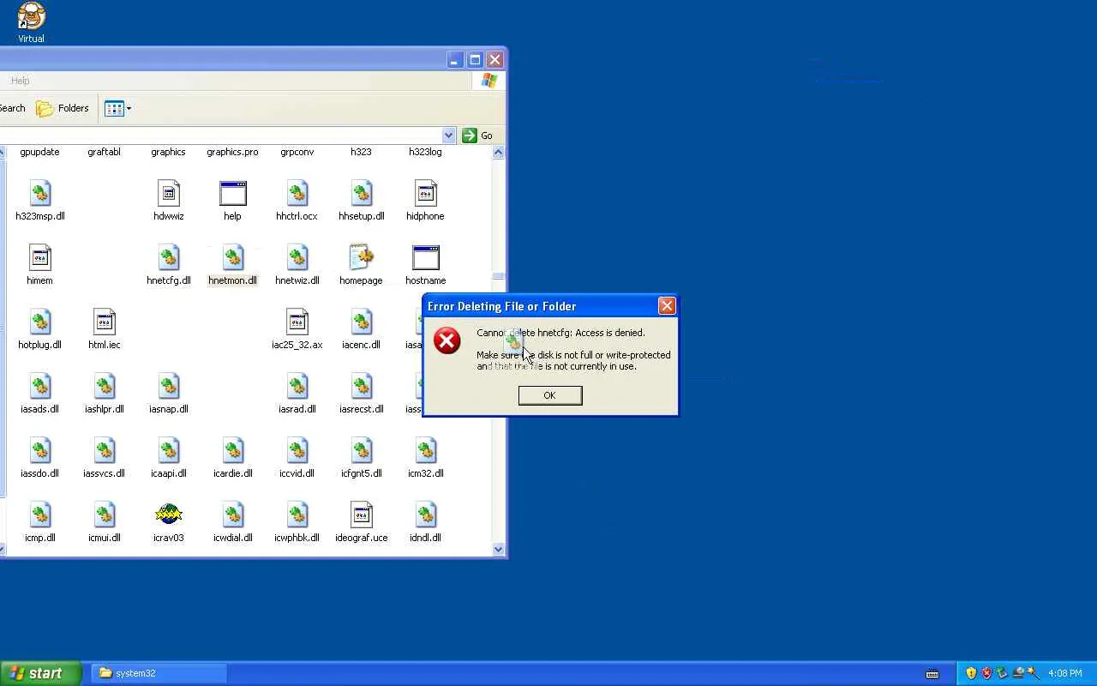Select the icm32.dll file icon

426,450
